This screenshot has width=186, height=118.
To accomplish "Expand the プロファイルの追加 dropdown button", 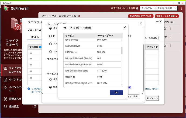I will tap(167, 16).
